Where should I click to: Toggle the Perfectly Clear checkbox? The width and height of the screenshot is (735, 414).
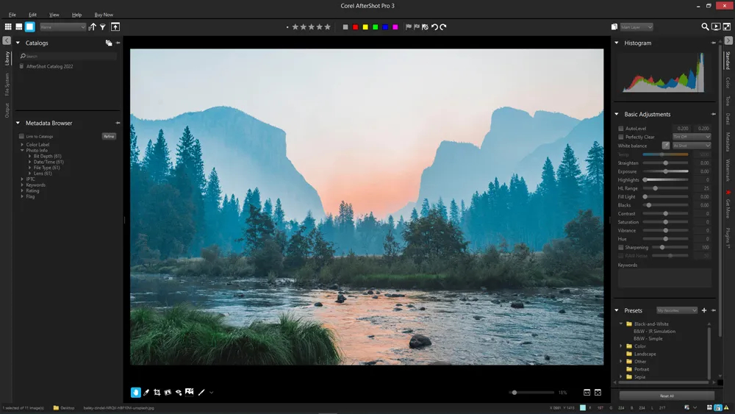[x=620, y=137]
